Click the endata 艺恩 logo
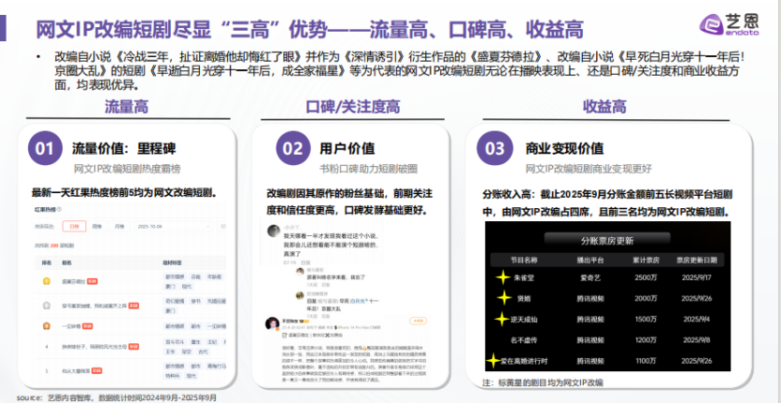781x403 pixels. (x=729, y=23)
